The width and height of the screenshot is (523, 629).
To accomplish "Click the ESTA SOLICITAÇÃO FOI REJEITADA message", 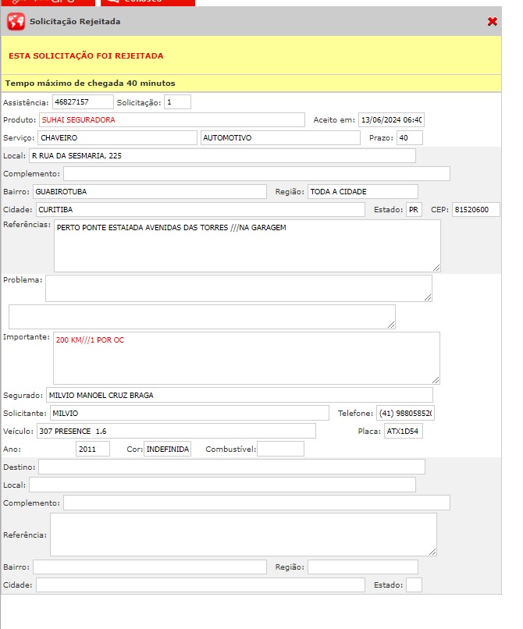I will coord(86,55).
